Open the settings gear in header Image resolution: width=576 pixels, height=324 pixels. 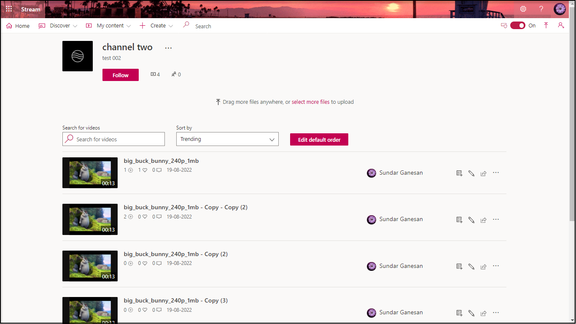[523, 9]
